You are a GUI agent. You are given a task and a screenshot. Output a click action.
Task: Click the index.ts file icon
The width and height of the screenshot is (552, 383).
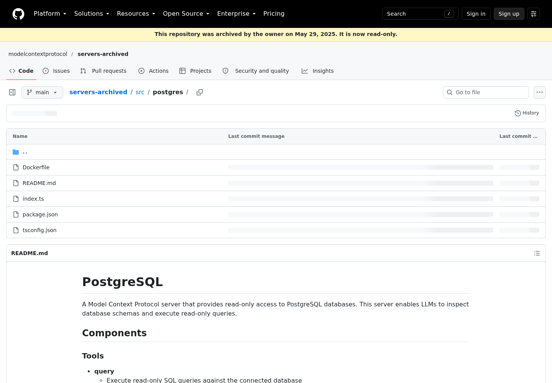16,199
